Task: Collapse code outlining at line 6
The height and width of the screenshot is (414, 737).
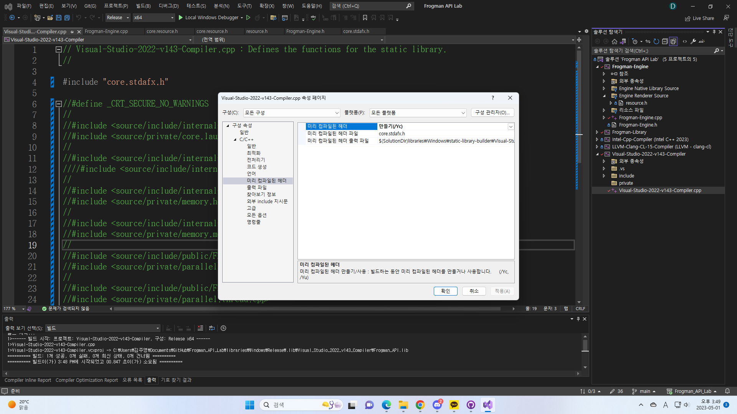Action: (59, 104)
